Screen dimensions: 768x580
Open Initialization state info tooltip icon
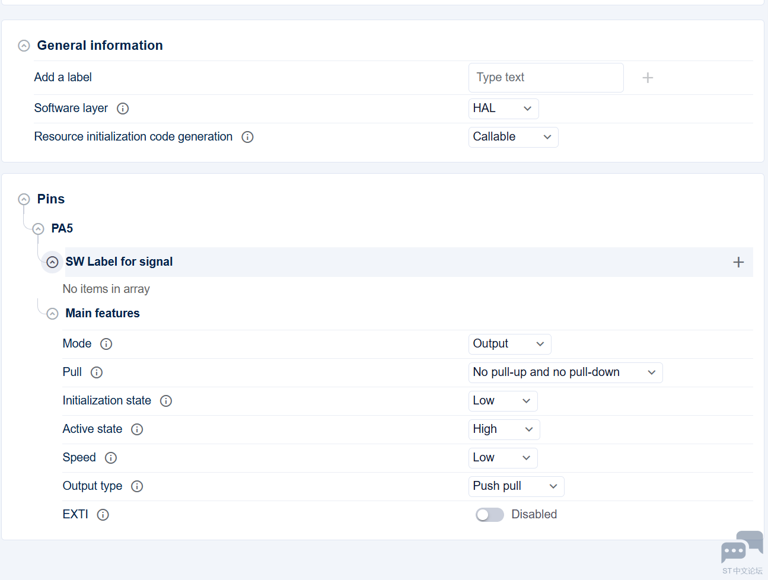click(x=166, y=401)
